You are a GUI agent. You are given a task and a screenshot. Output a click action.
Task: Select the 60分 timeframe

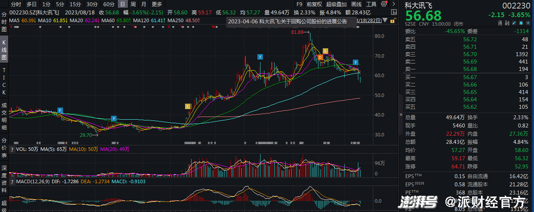pyautogui.click(x=109, y=4)
